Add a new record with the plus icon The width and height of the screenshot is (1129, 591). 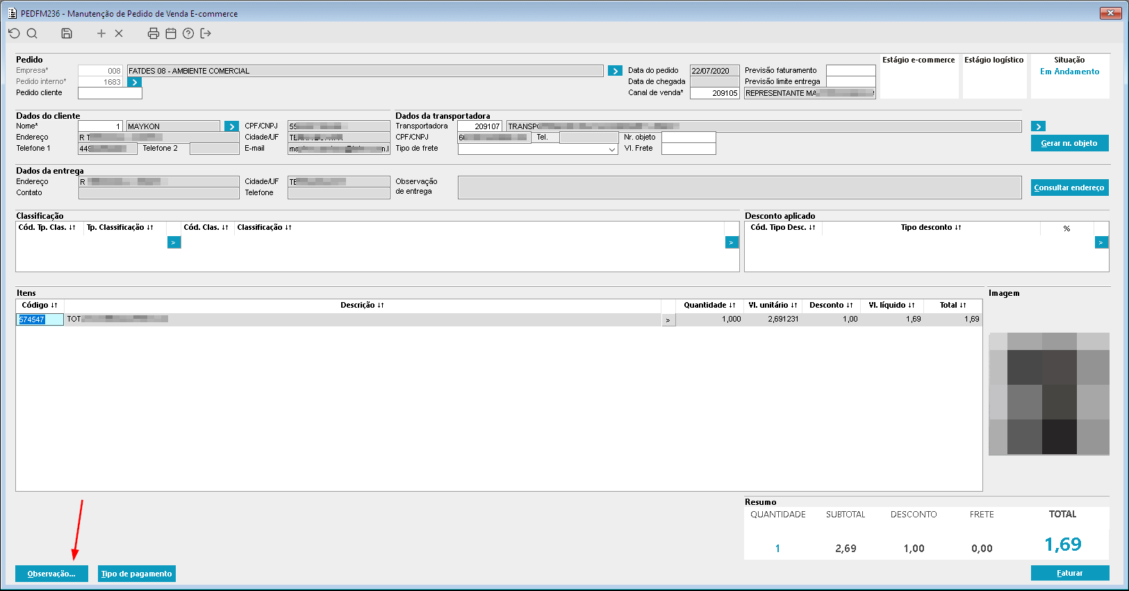[101, 33]
